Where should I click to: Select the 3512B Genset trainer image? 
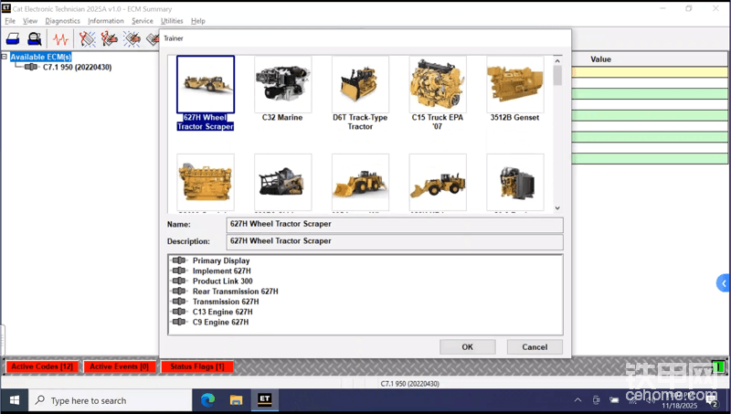(514, 85)
